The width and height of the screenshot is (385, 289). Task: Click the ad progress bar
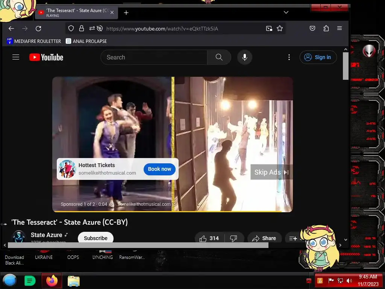click(172, 211)
